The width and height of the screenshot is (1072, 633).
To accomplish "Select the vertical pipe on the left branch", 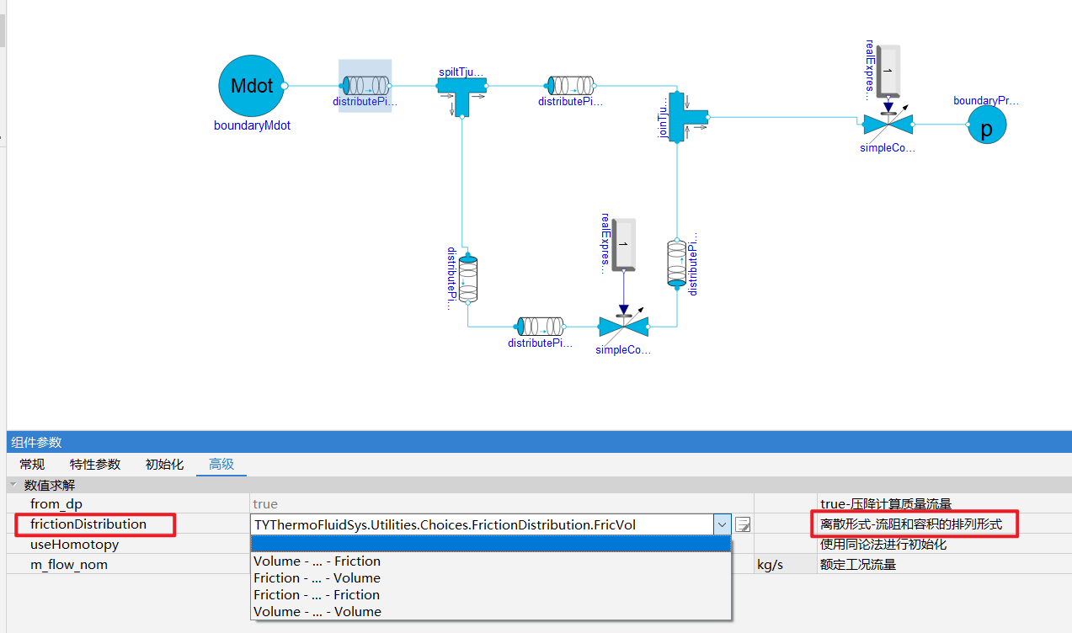I will coord(468,279).
